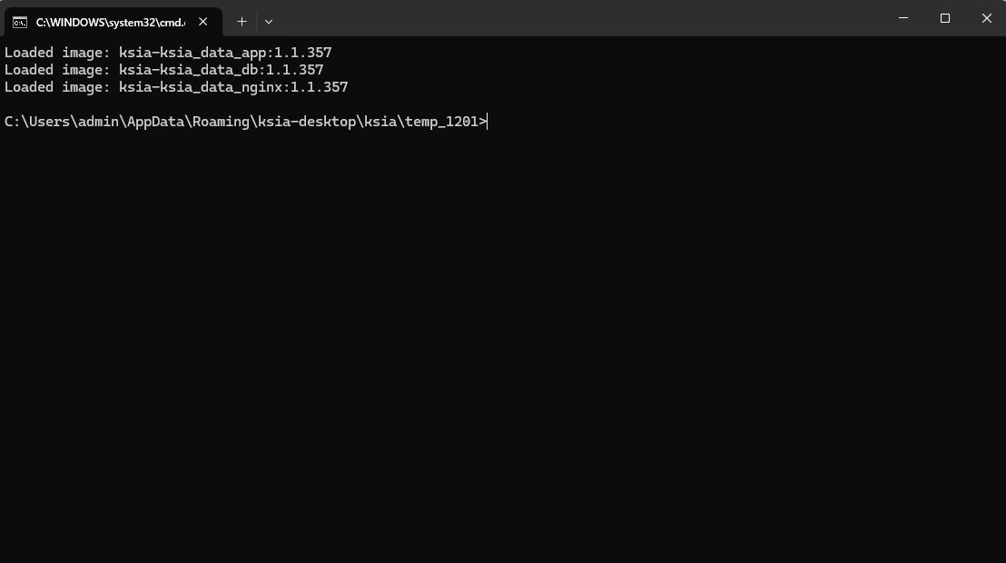Click the "C:" drive letter in the prompt
This screenshot has height=563, width=1006.
(12, 122)
